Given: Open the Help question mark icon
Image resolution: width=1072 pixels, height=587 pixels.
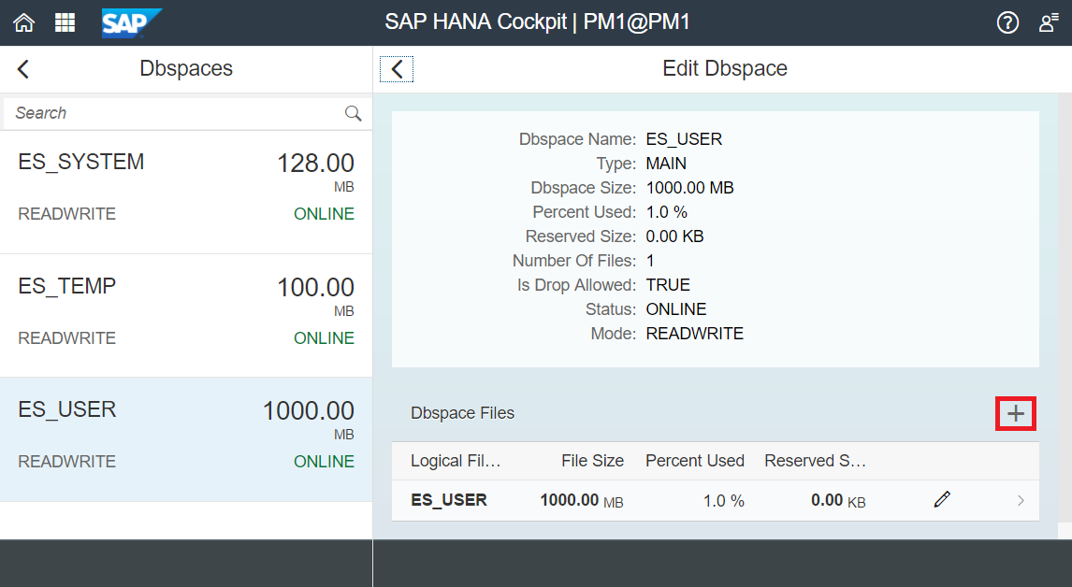Looking at the screenshot, I should 1007,22.
